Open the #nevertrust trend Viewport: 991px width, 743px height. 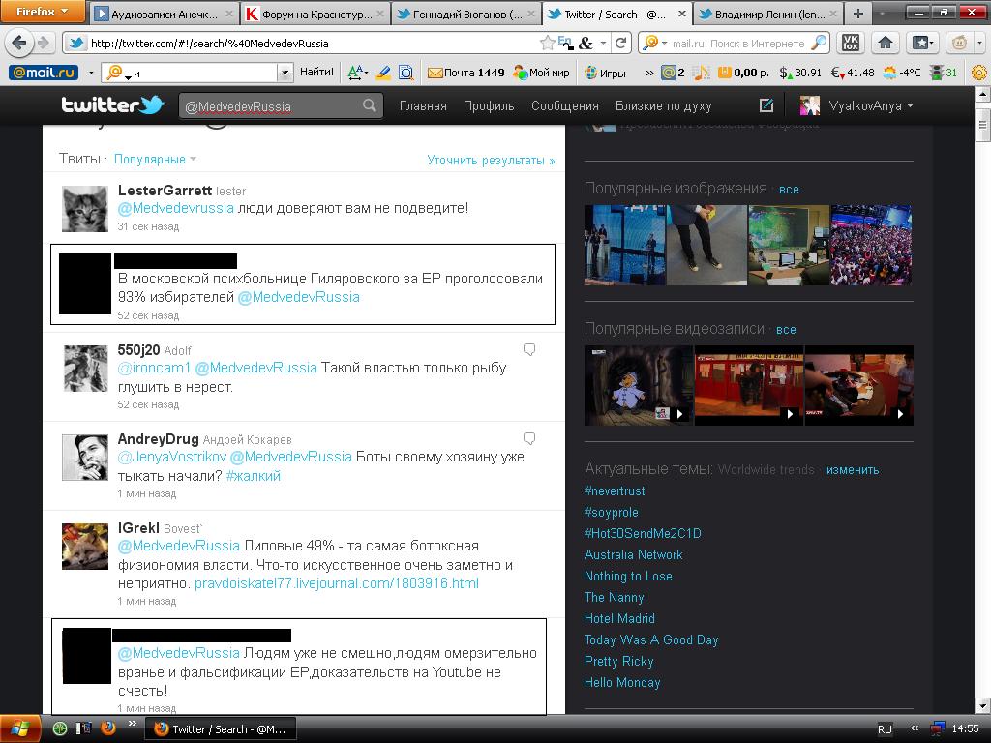pos(615,490)
